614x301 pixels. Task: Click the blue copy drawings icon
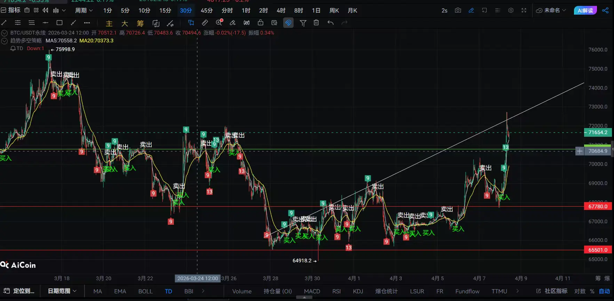(x=191, y=23)
